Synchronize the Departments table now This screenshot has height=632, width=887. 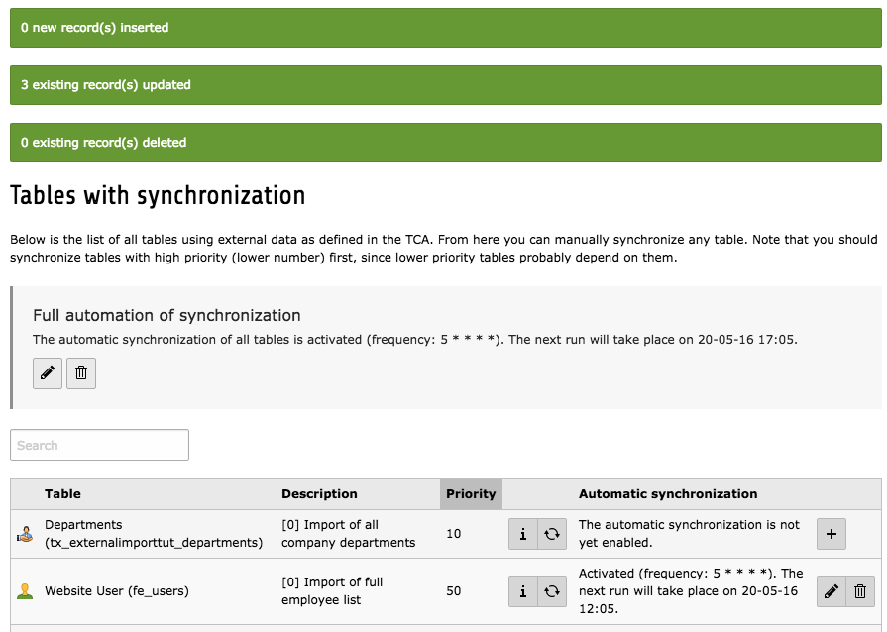click(553, 534)
